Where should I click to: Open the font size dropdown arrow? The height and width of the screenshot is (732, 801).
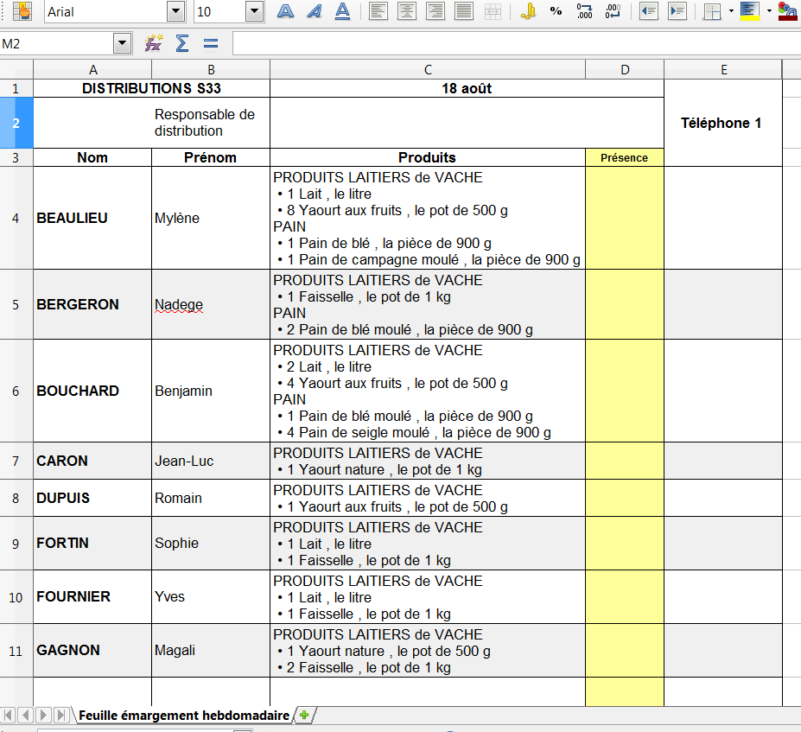pyautogui.click(x=254, y=11)
